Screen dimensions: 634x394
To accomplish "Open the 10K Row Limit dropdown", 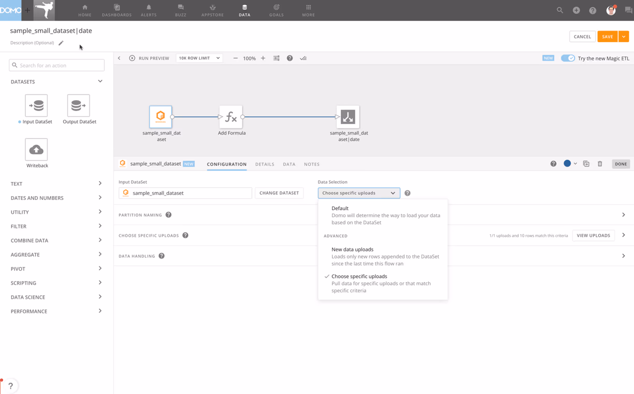I will point(199,58).
